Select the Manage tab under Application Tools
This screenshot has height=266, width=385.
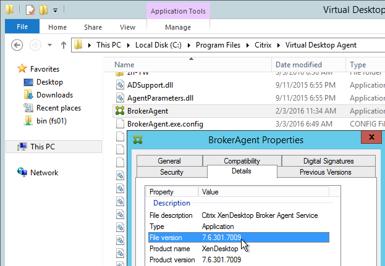click(178, 27)
